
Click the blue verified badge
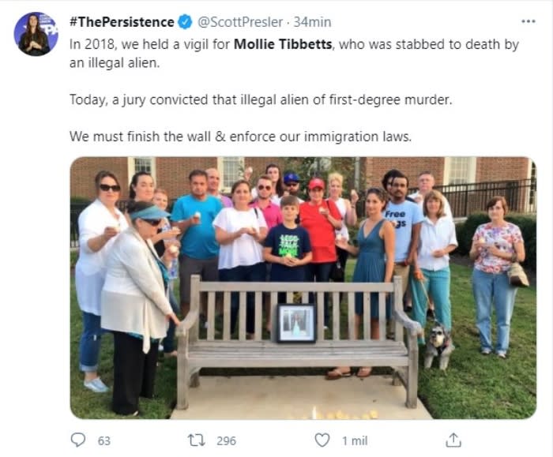tap(185, 22)
